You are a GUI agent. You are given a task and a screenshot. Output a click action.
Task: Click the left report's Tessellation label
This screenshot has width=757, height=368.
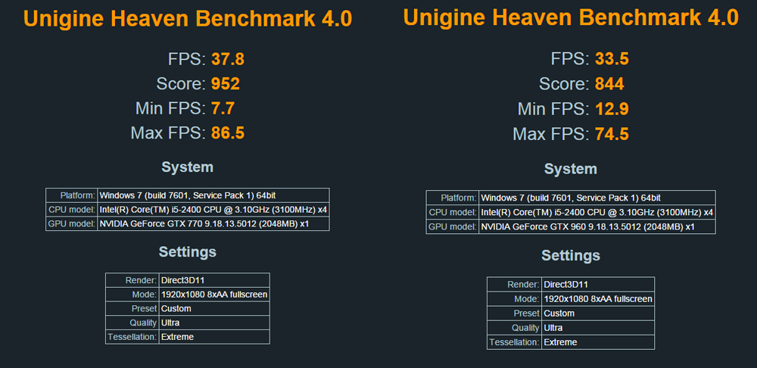click(x=132, y=337)
